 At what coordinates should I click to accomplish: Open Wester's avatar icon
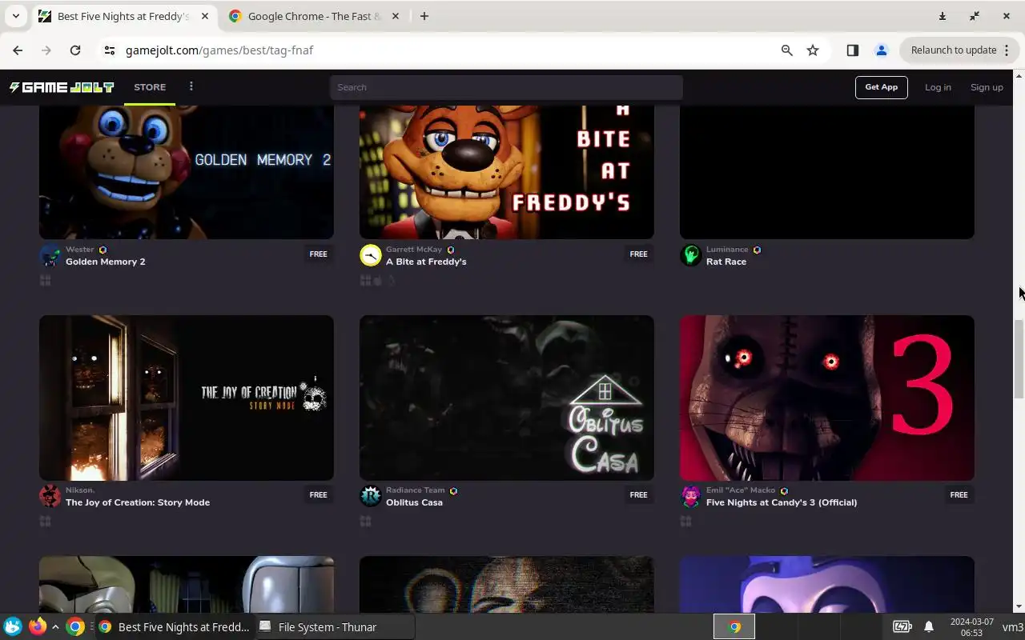click(50, 255)
